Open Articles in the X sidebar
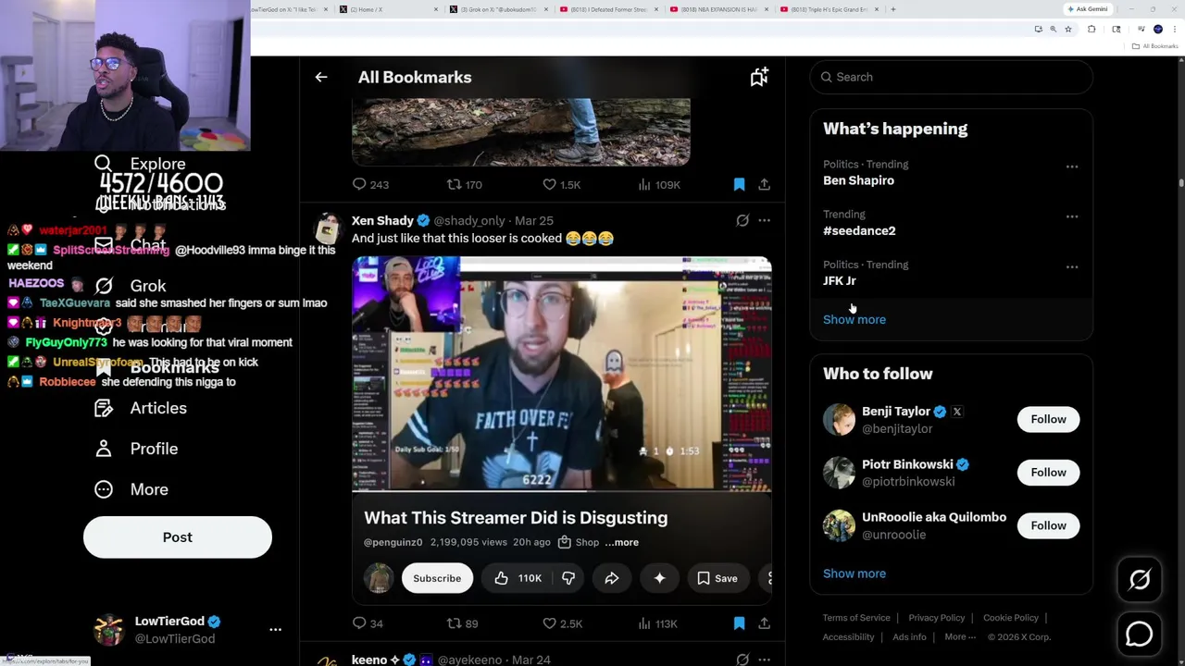 pos(141,408)
